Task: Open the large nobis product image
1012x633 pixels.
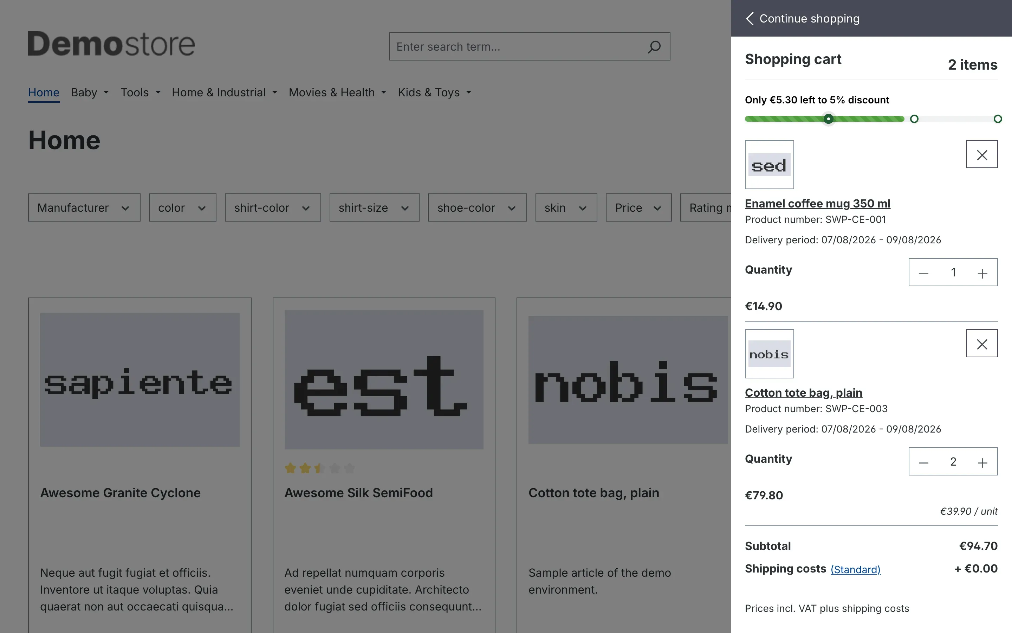Action: tap(628, 380)
